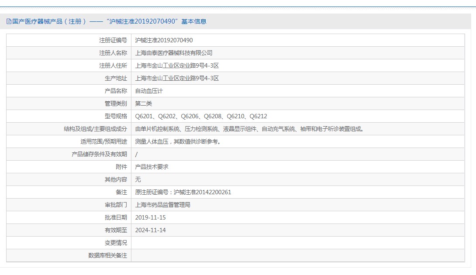Screen dimensions: 476x275
Task: Click the label '生产地址'
Action: 116,78
